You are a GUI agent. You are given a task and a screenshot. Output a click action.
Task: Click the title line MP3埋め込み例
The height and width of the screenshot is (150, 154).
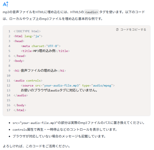coord(45,51)
